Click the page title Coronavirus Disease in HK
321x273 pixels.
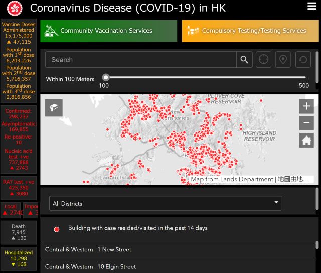pos(128,8)
